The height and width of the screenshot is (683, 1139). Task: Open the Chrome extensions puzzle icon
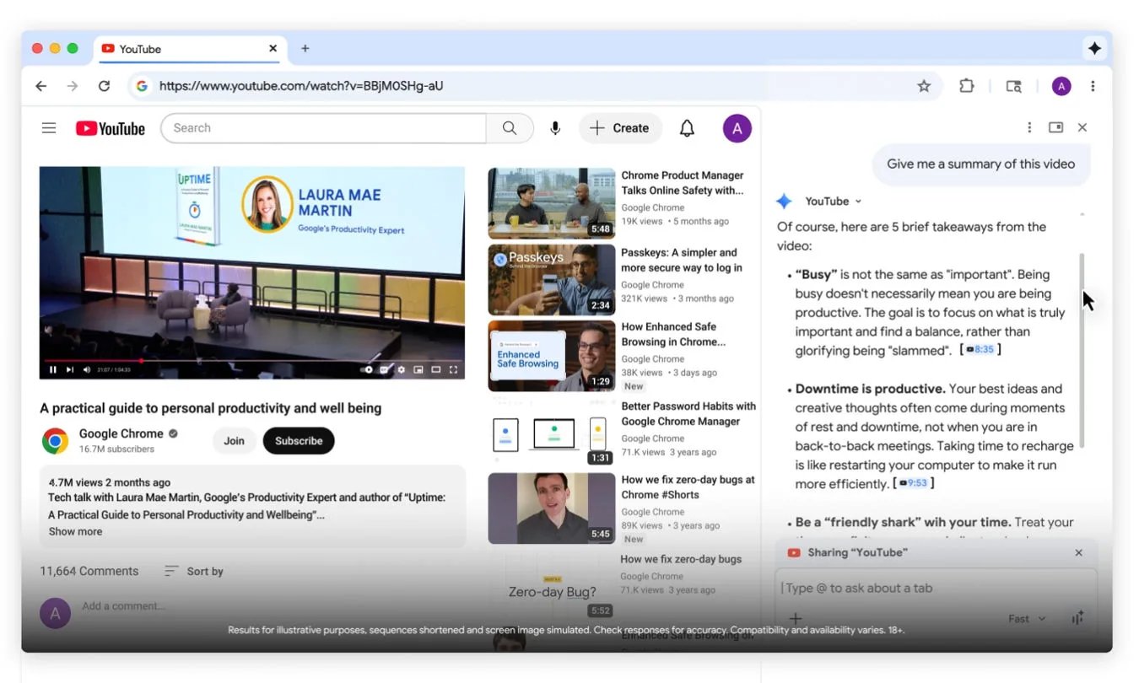pyautogui.click(x=967, y=86)
